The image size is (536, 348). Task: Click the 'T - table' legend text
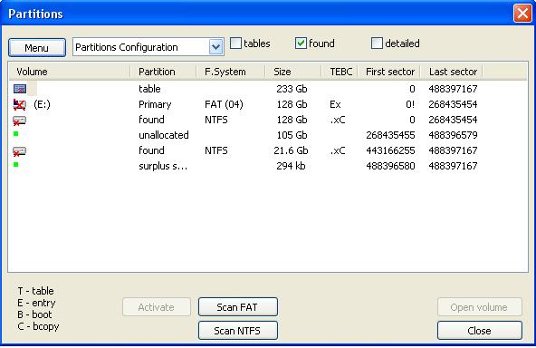click(x=35, y=291)
